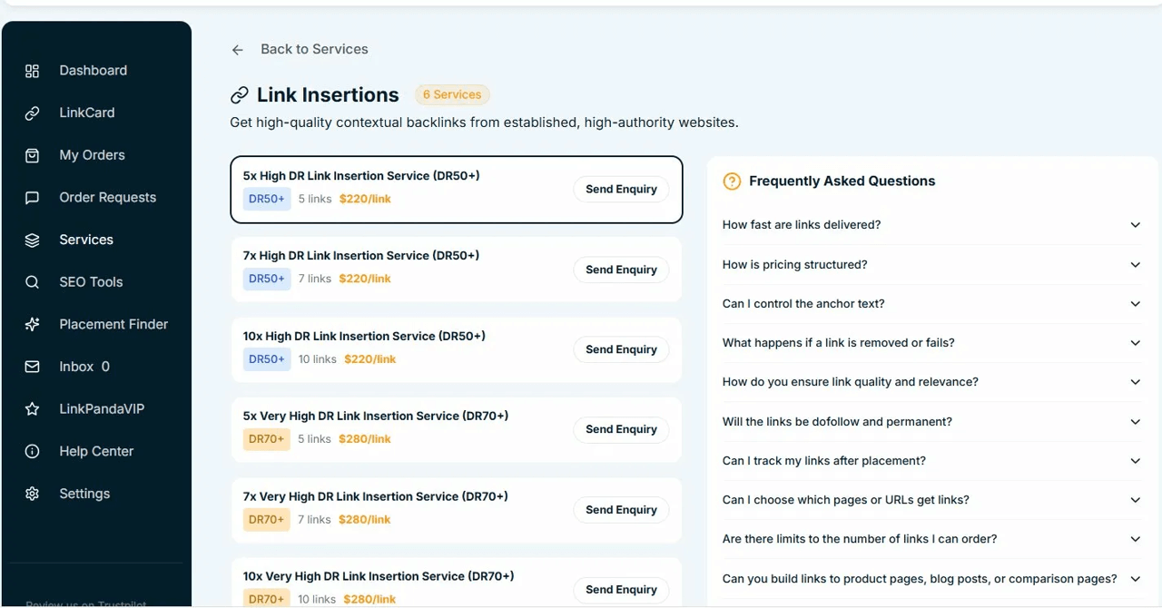Click the Order Requests chat icon
Image resolution: width=1162 pixels, height=608 pixels.
32,197
